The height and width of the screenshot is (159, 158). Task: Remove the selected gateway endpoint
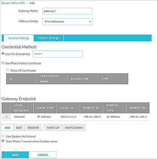(x=33, y=128)
